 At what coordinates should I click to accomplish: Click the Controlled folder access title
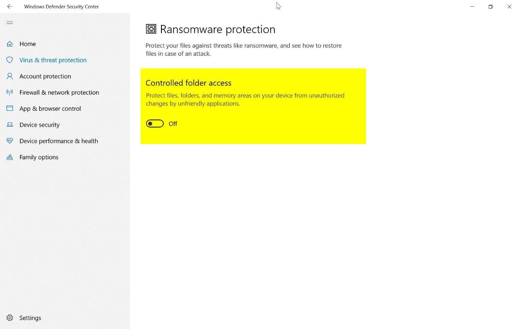(188, 82)
